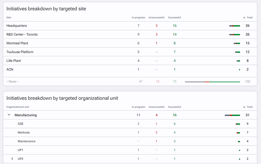Select the Montreal Plant row
Screen dimensions: 261x164
pyautogui.click(x=130, y=43)
